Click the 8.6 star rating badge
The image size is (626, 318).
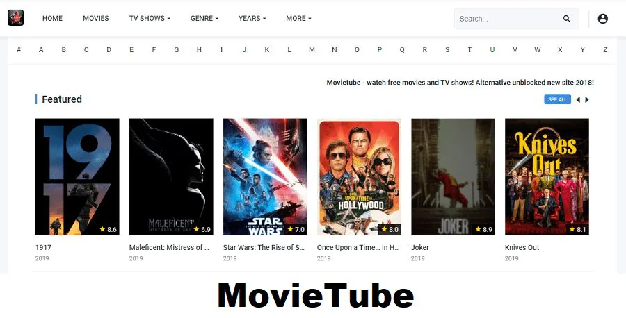tap(109, 229)
